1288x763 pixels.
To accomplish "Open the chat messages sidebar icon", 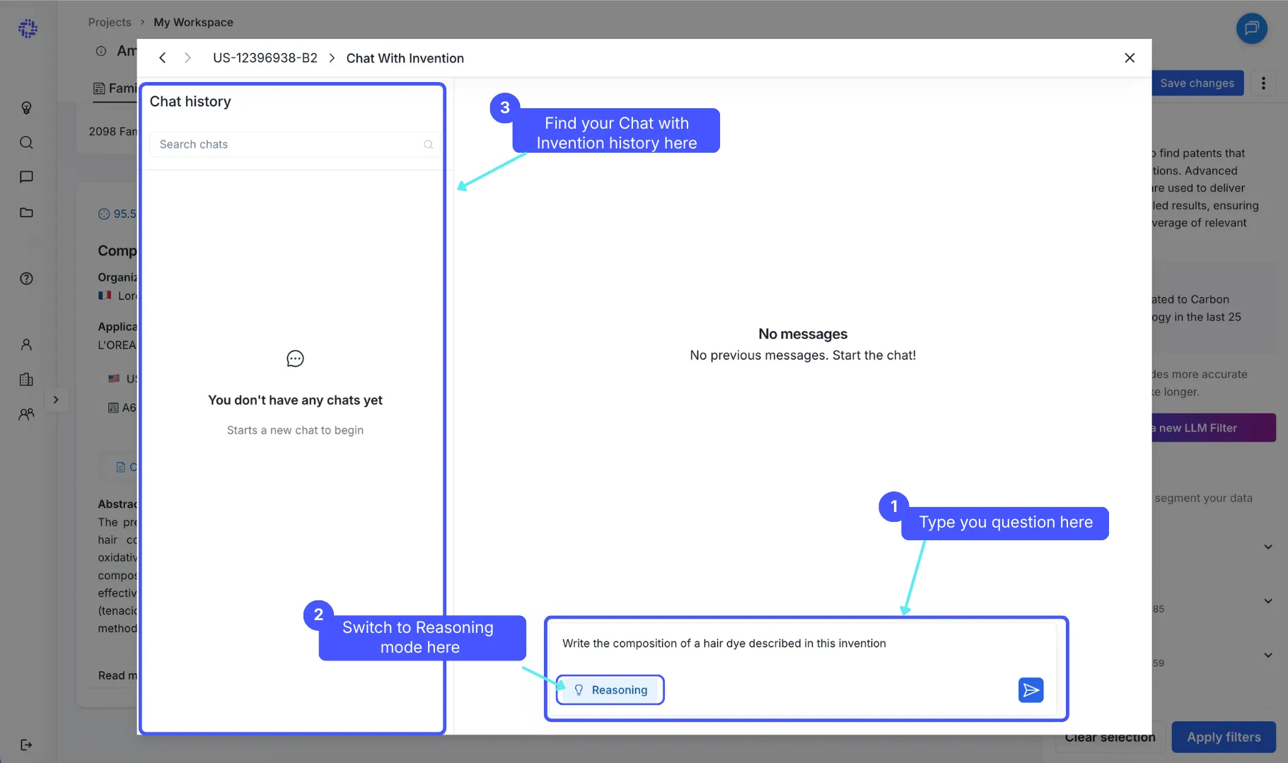I will (x=26, y=177).
